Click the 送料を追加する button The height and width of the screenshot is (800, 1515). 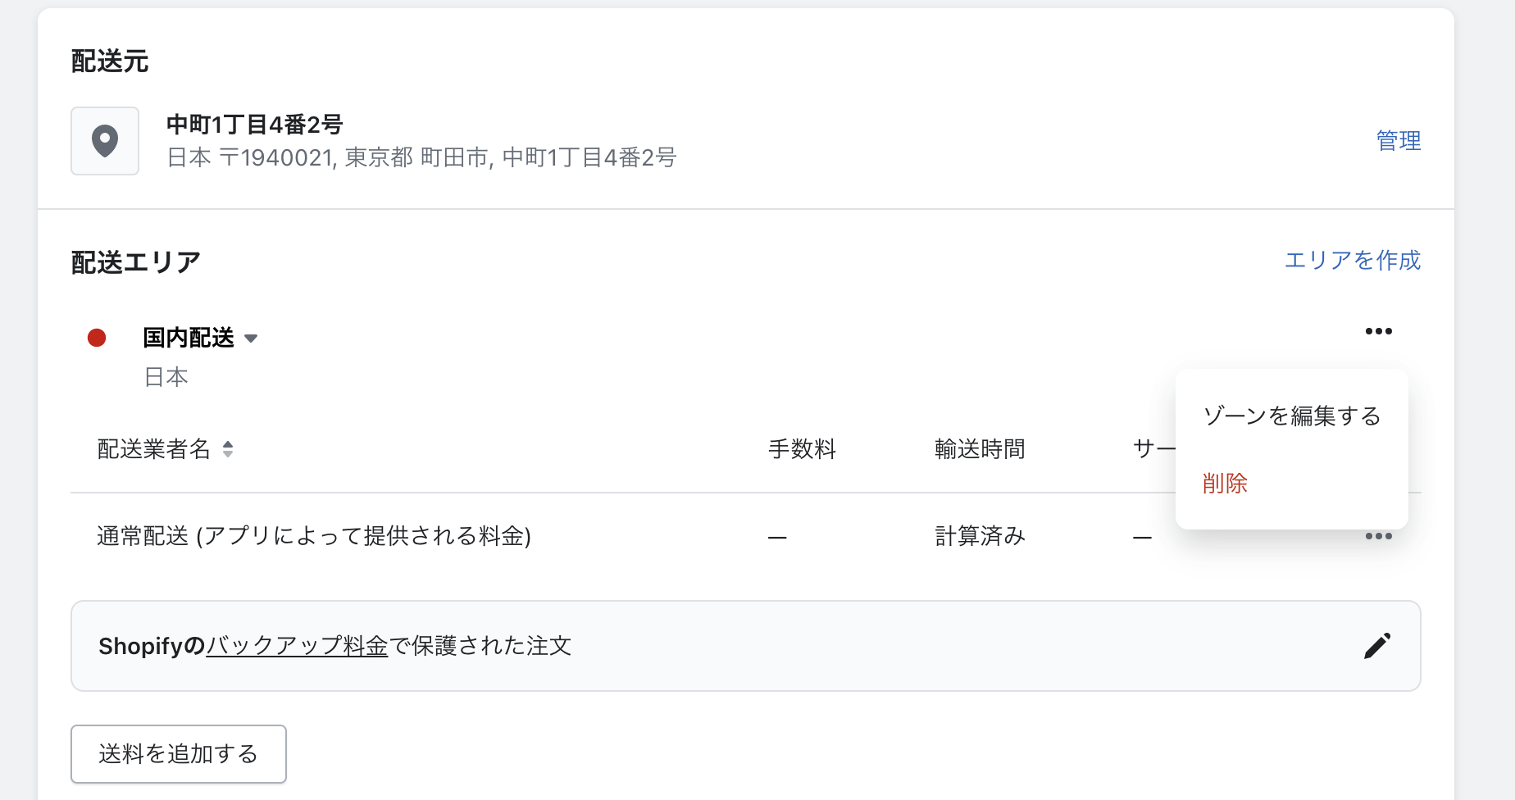[179, 754]
